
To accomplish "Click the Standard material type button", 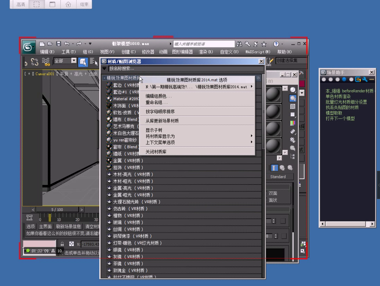I will click(278, 177).
